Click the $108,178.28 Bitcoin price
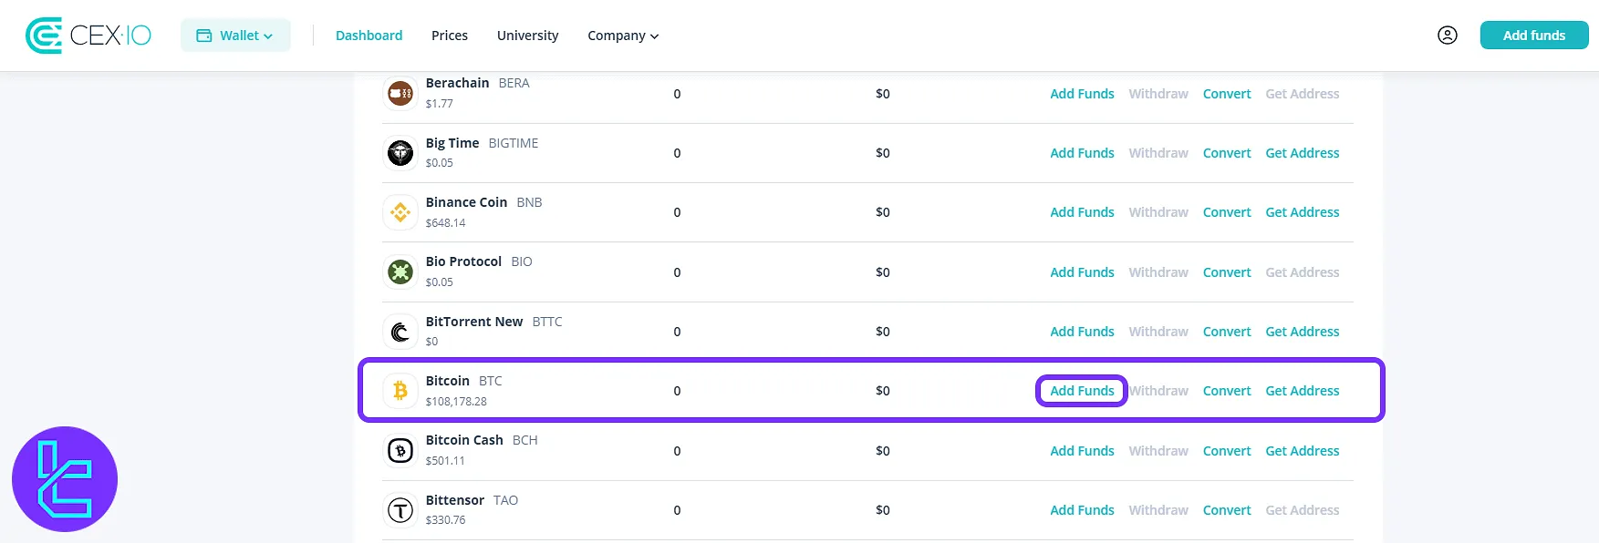 [x=456, y=402]
